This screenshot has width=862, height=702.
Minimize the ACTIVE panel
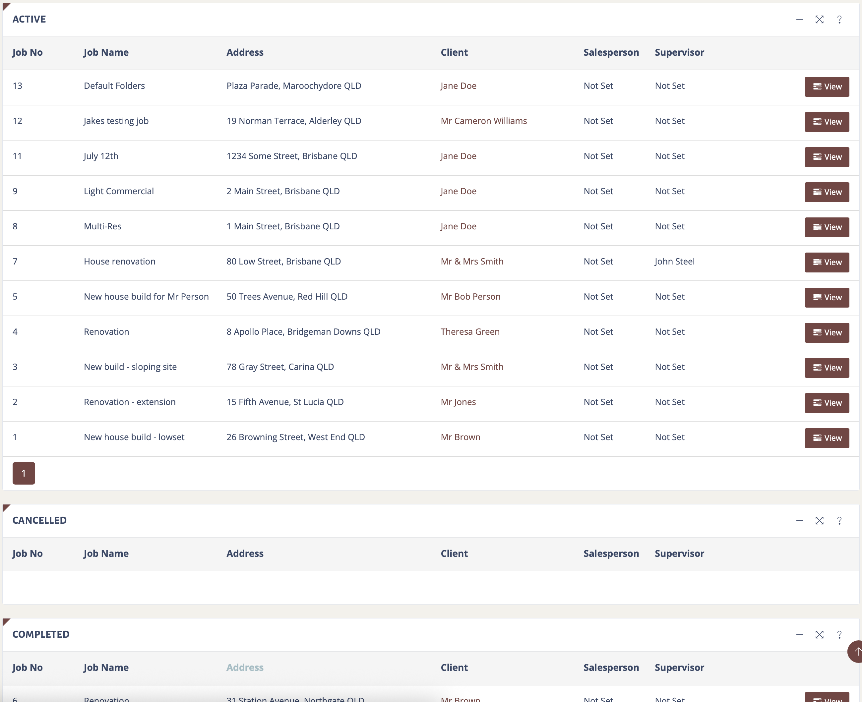(799, 20)
